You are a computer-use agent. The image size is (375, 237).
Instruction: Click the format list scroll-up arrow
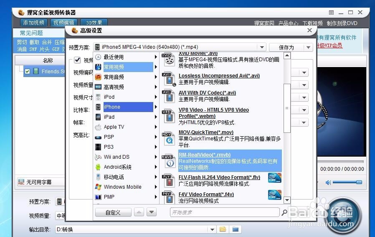click(x=287, y=56)
